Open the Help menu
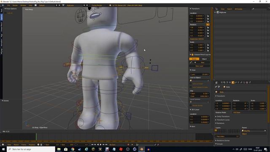The height and width of the screenshot is (152, 270). 30,5
